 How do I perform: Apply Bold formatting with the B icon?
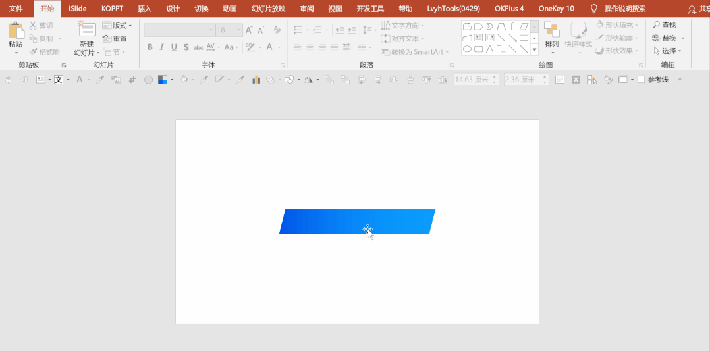tap(150, 47)
